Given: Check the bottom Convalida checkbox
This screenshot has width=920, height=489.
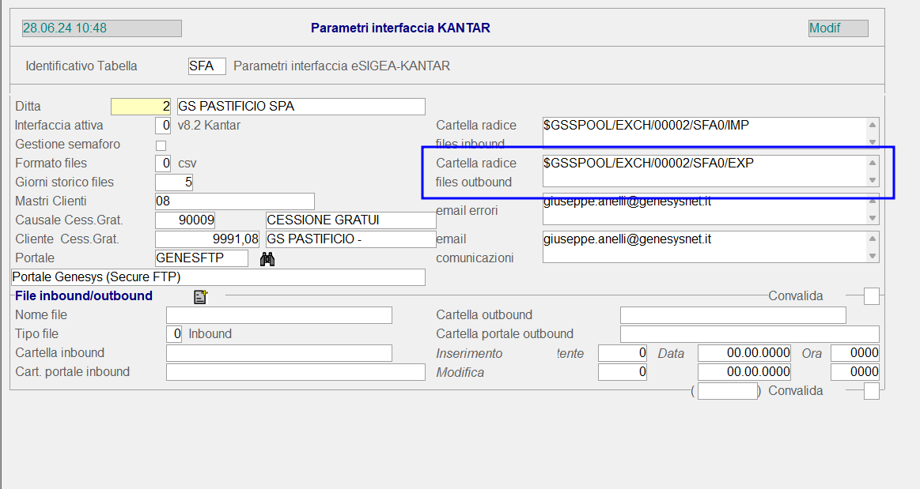Looking at the screenshot, I should (x=871, y=391).
